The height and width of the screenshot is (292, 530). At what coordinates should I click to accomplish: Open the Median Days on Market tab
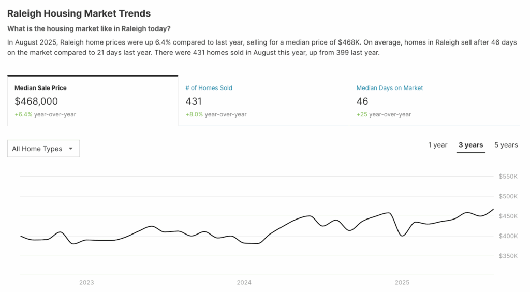pyautogui.click(x=389, y=88)
